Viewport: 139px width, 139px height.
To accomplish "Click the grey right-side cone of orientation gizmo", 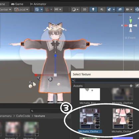I will [x=135, y=26].
